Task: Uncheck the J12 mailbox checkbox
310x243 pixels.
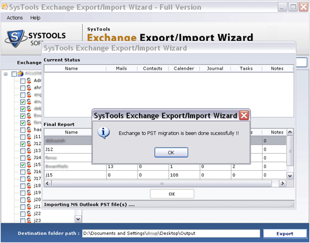Action: coord(22,144)
